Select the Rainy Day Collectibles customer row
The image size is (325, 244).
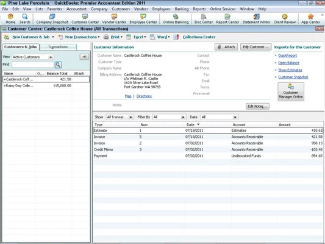[x=46, y=85]
